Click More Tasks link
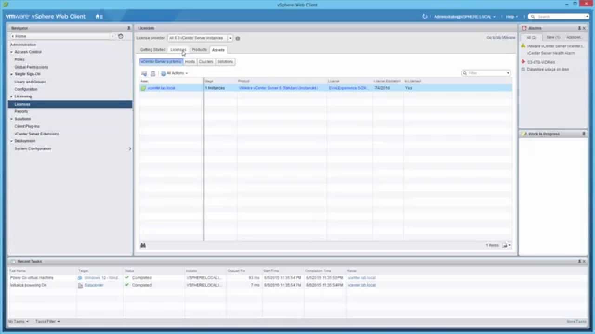The height and width of the screenshot is (334, 595). 576,321
